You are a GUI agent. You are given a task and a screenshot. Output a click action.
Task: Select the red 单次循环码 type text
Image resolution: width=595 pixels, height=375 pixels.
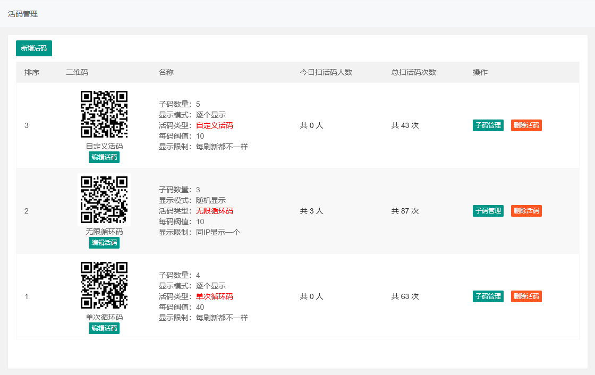[x=215, y=296]
